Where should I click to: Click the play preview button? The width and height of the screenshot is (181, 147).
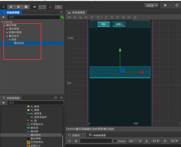(165, 5)
